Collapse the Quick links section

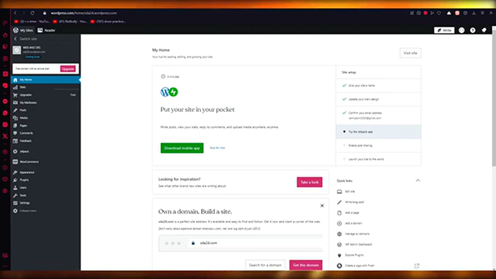click(418, 180)
